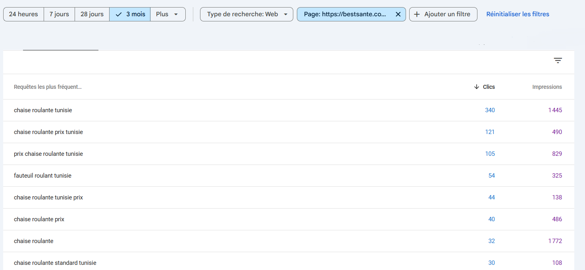Sort by the Impressions column header

click(547, 87)
